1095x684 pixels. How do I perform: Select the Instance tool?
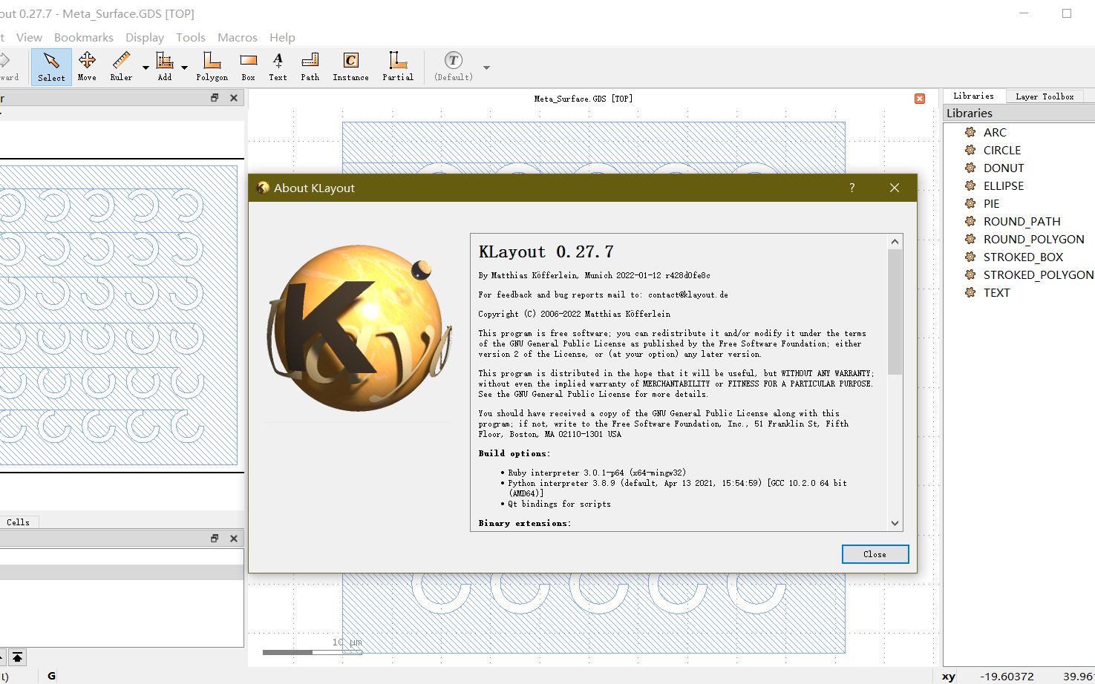pos(350,67)
